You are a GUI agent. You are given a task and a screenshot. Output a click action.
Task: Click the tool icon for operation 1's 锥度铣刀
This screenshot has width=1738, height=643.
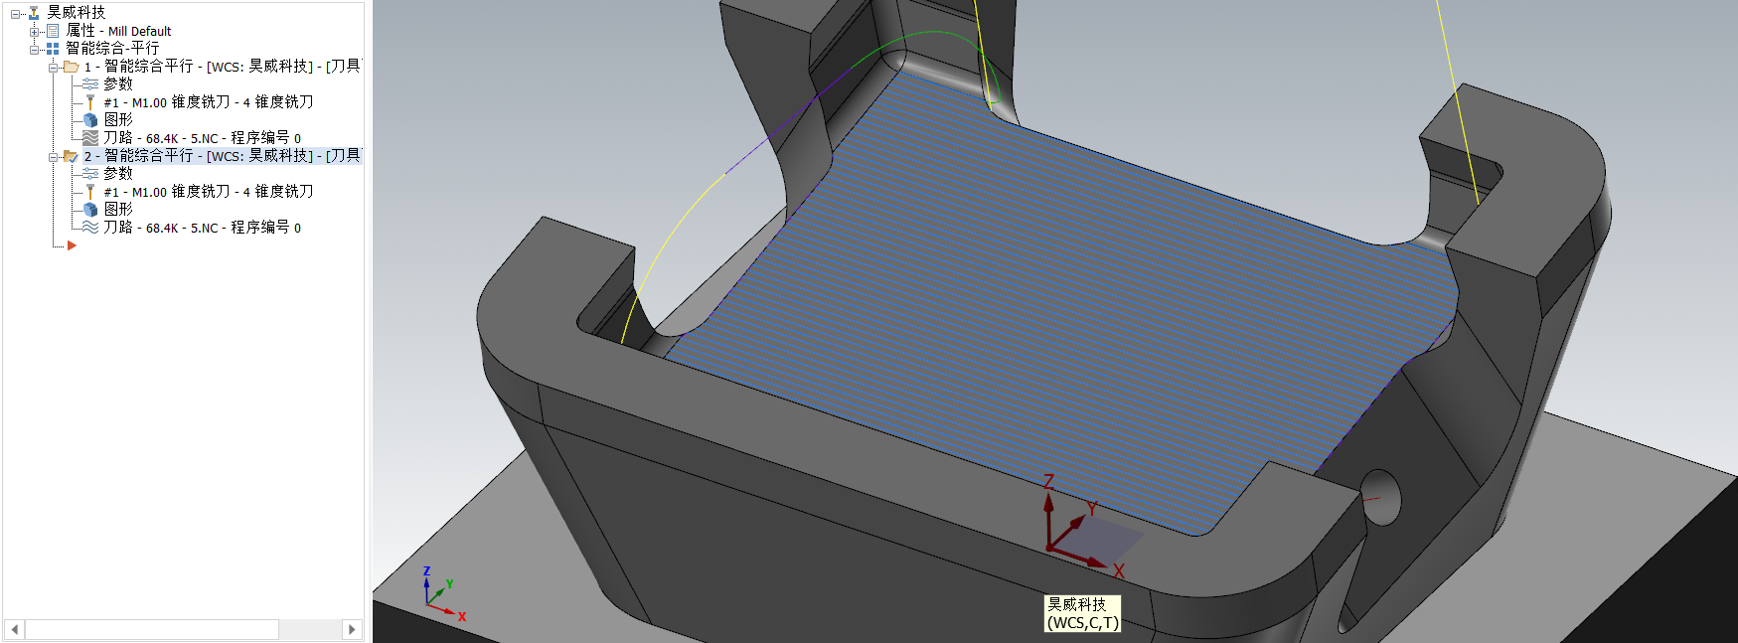(x=90, y=102)
